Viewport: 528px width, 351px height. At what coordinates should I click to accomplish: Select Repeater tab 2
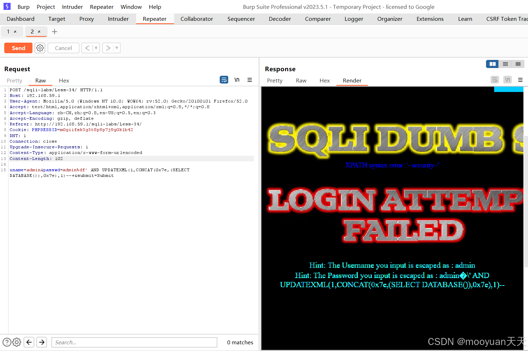32,32
